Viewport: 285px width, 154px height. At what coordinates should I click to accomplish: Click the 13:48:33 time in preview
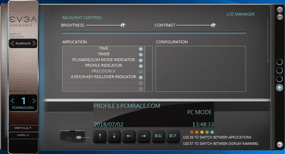click(203, 125)
